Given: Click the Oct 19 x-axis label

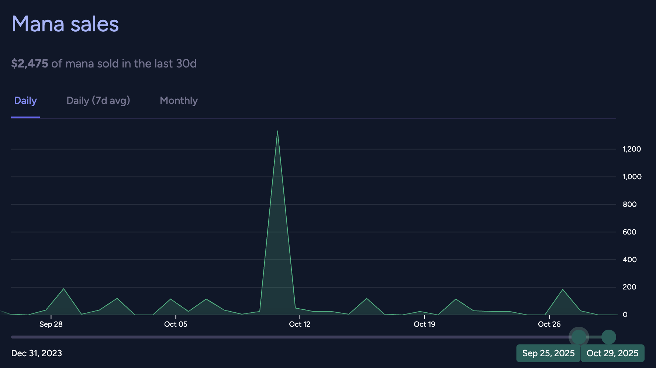Looking at the screenshot, I should click(x=424, y=324).
